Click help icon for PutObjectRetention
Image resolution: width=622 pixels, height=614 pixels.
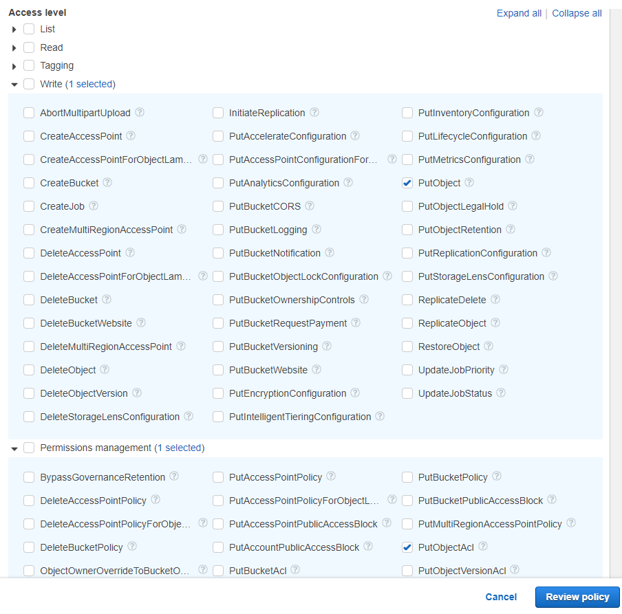click(511, 230)
